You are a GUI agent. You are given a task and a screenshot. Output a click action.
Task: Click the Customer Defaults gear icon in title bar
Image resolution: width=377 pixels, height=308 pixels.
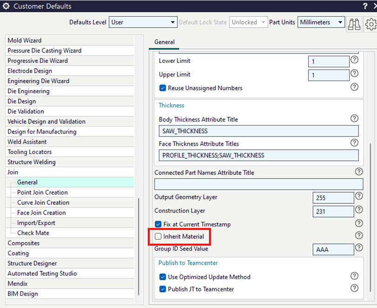click(6, 6)
